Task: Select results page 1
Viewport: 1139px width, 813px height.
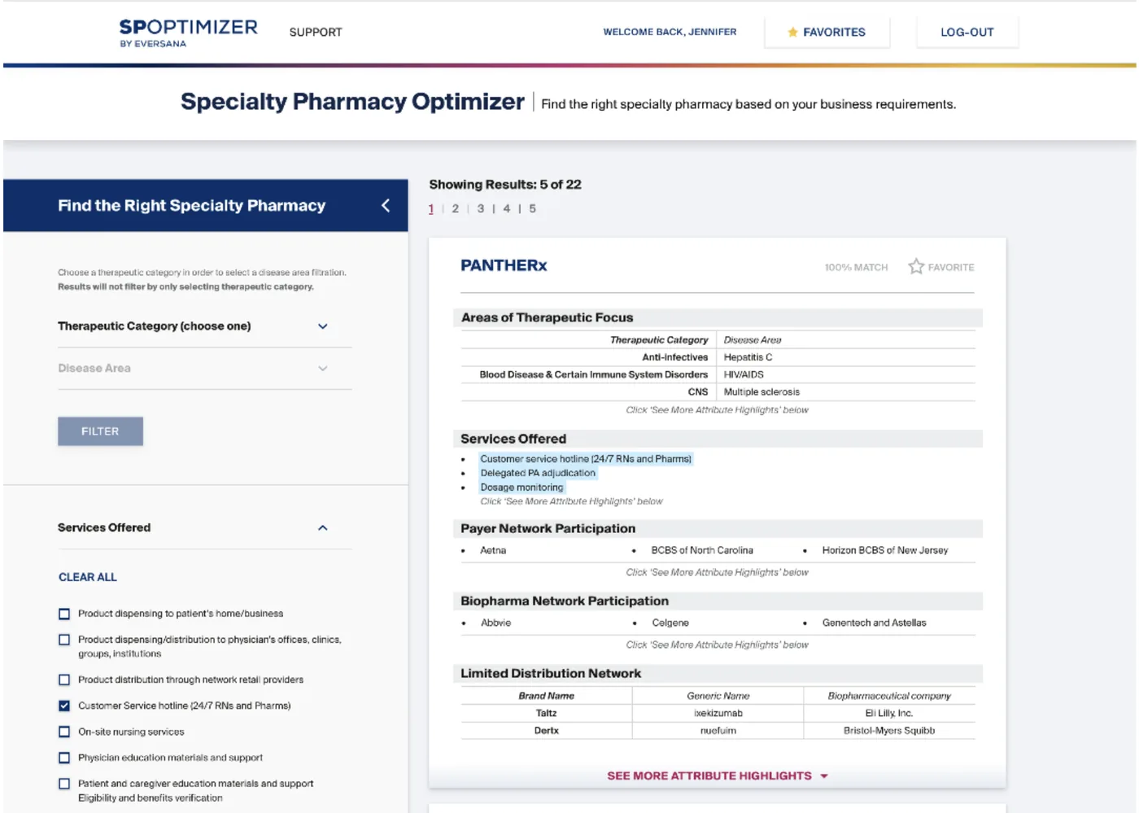Action: point(431,209)
